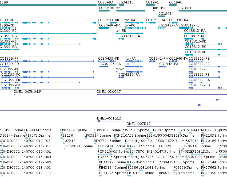Select EST LP03334.5prime
Viewport: 227px width, 177px height.
98,136
